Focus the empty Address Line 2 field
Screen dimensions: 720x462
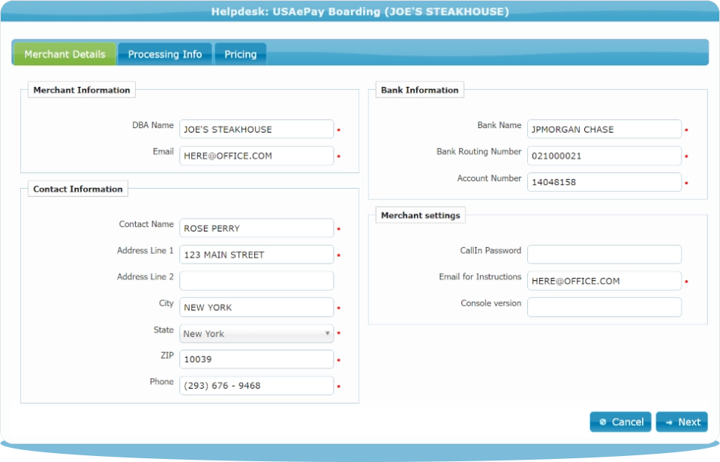256,281
